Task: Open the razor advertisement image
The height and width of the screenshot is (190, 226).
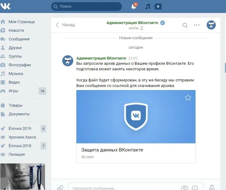Action: pos(22,176)
